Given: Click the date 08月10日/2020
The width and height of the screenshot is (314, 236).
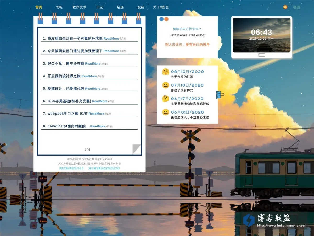Looking at the screenshot, I should [x=187, y=72].
